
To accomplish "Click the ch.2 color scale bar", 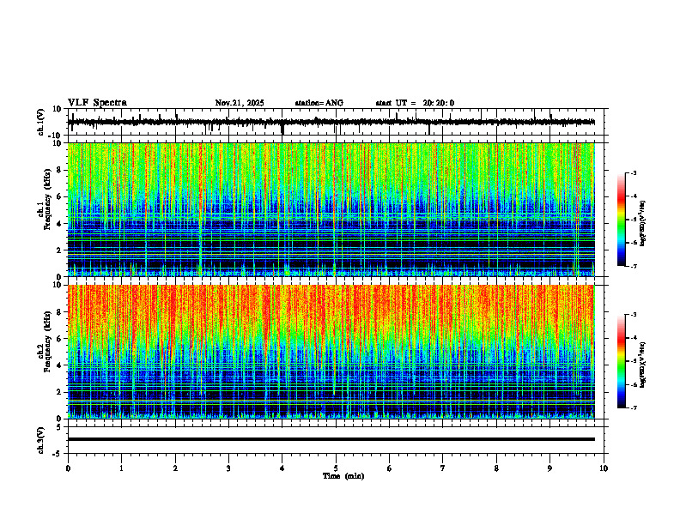I will pyautogui.click(x=621, y=361).
